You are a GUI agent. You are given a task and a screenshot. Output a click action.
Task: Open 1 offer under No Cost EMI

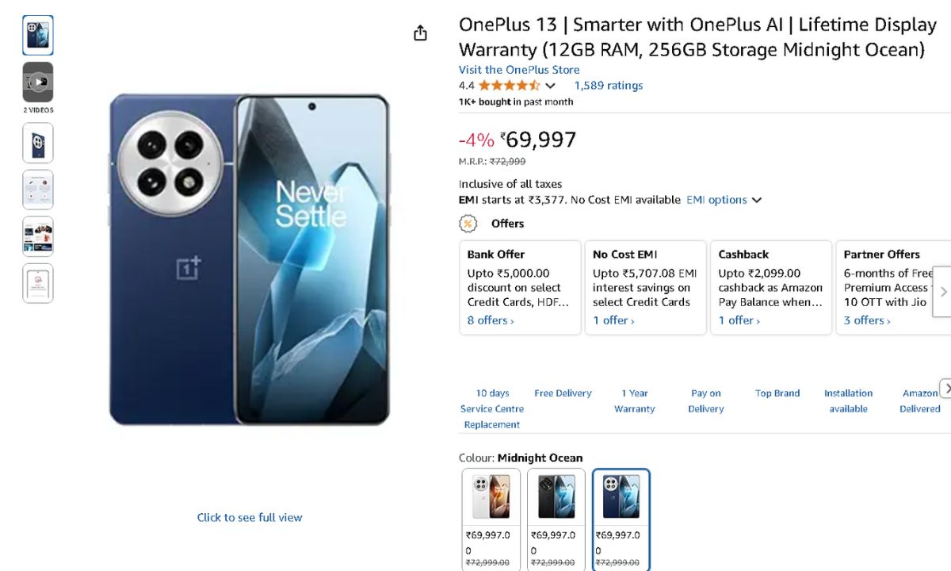point(613,320)
